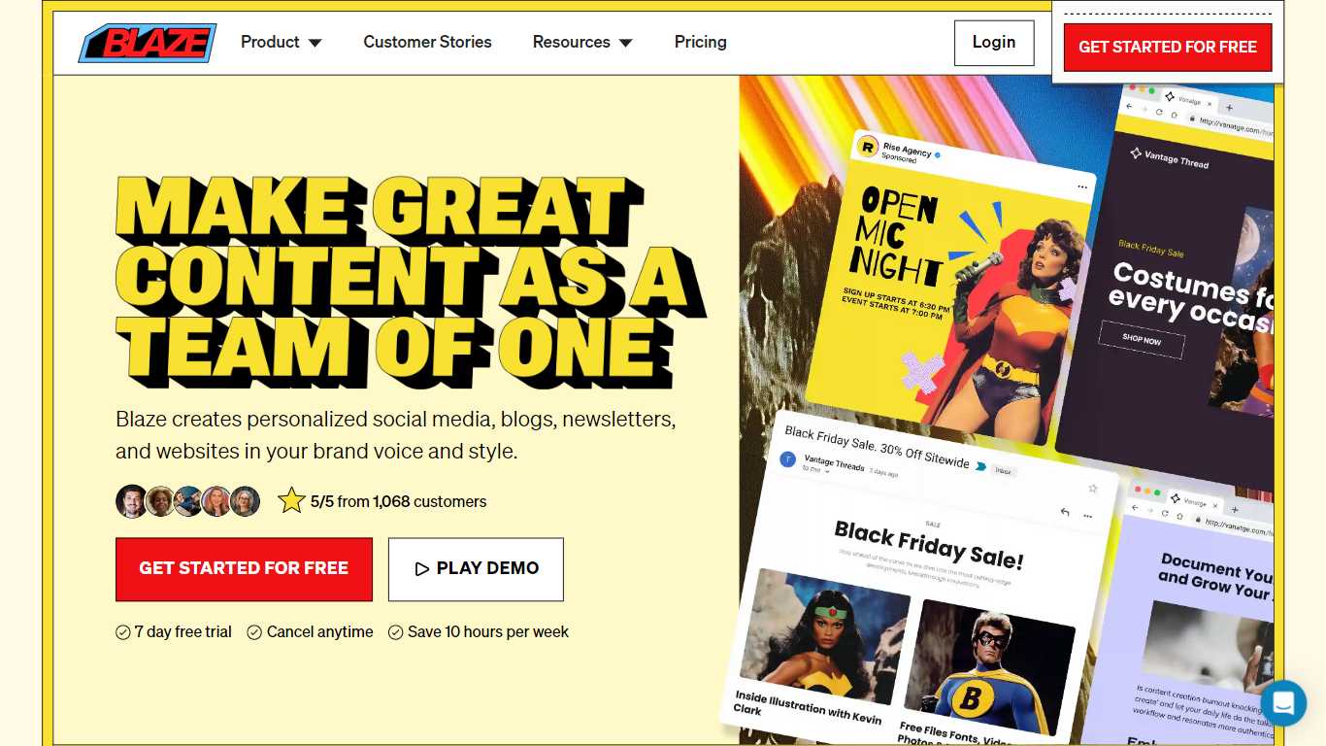Click the yellow star rating icon
The width and height of the screenshot is (1326, 746).
(x=291, y=501)
